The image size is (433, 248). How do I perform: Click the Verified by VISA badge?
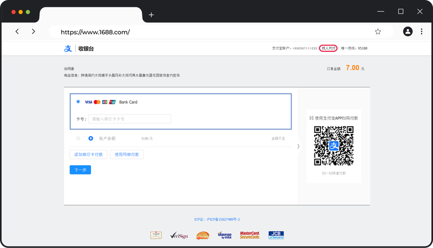225,235
